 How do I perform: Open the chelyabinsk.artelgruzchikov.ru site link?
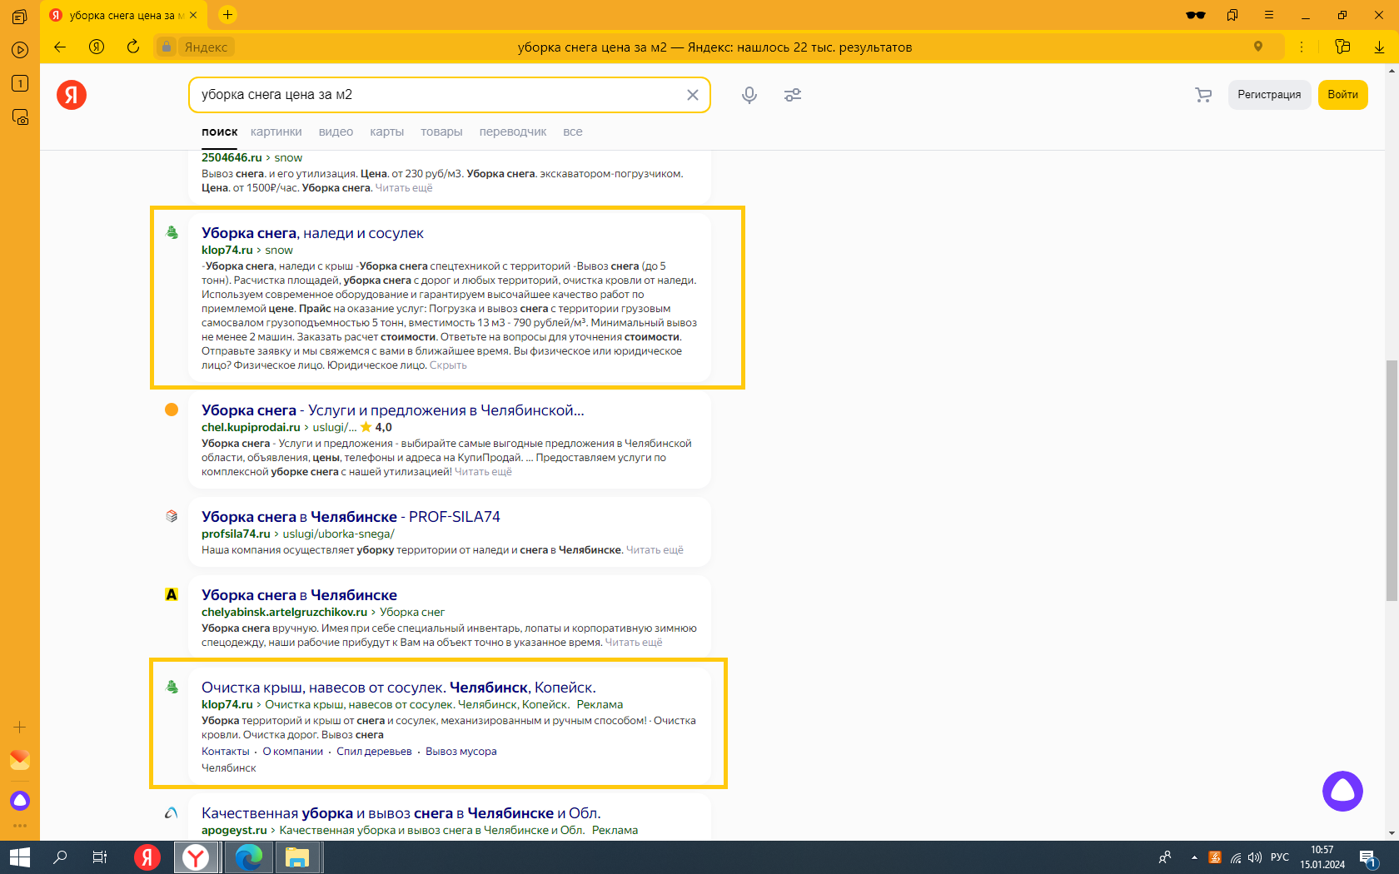284,613
